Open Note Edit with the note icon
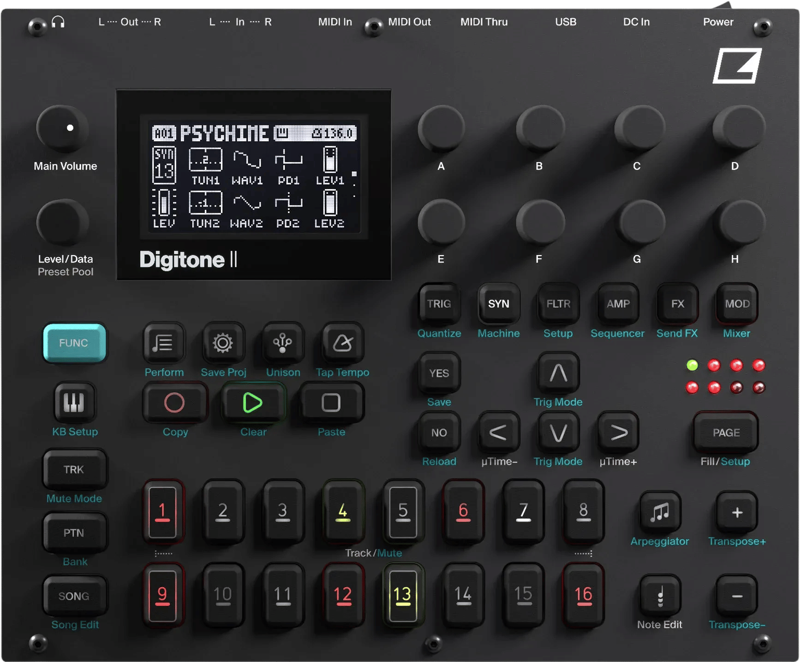800x662 pixels. point(660,596)
